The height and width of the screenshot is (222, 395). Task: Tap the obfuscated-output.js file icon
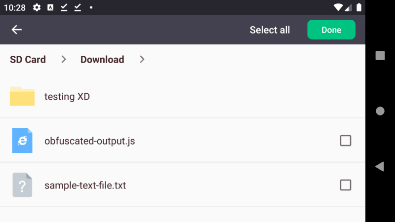[22, 141]
